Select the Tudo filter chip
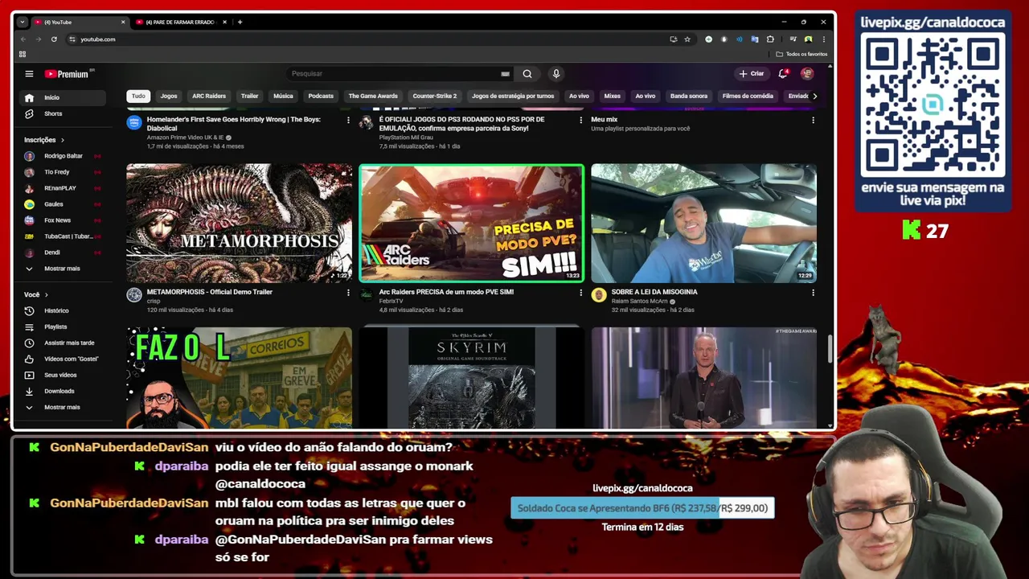The image size is (1029, 579). (x=138, y=96)
